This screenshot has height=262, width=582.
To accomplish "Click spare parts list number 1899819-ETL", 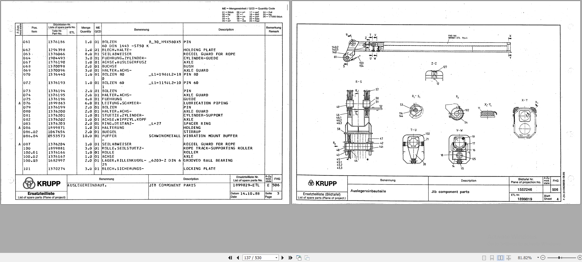I will tap(246, 185).
